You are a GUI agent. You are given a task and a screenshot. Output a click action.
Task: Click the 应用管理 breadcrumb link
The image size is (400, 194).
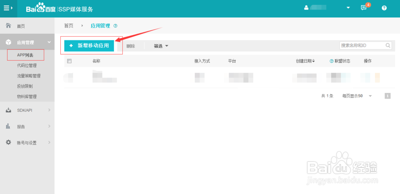(100, 26)
